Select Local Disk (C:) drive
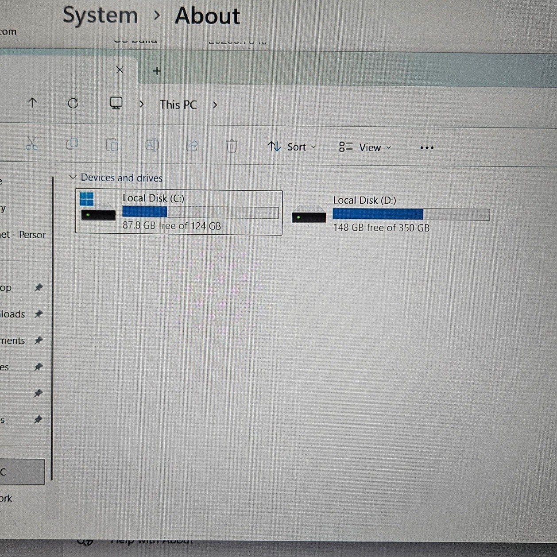The height and width of the screenshot is (557, 557). tap(179, 213)
